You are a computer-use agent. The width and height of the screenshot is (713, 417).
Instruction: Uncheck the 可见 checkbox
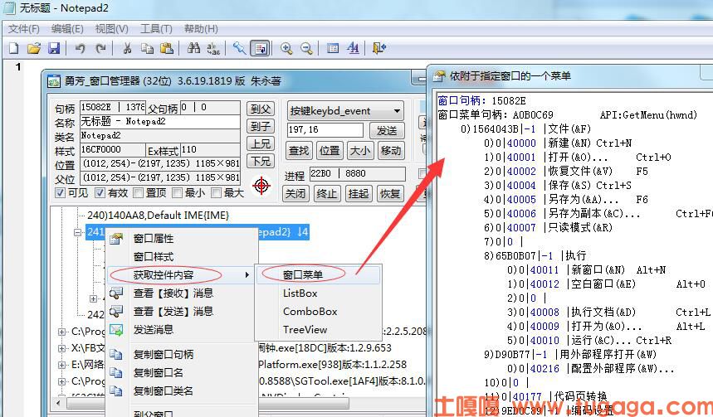pyautogui.click(x=60, y=192)
